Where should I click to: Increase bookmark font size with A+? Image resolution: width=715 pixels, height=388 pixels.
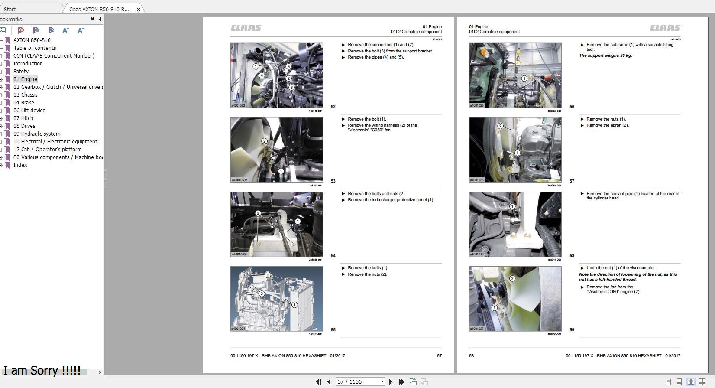click(x=66, y=30)
